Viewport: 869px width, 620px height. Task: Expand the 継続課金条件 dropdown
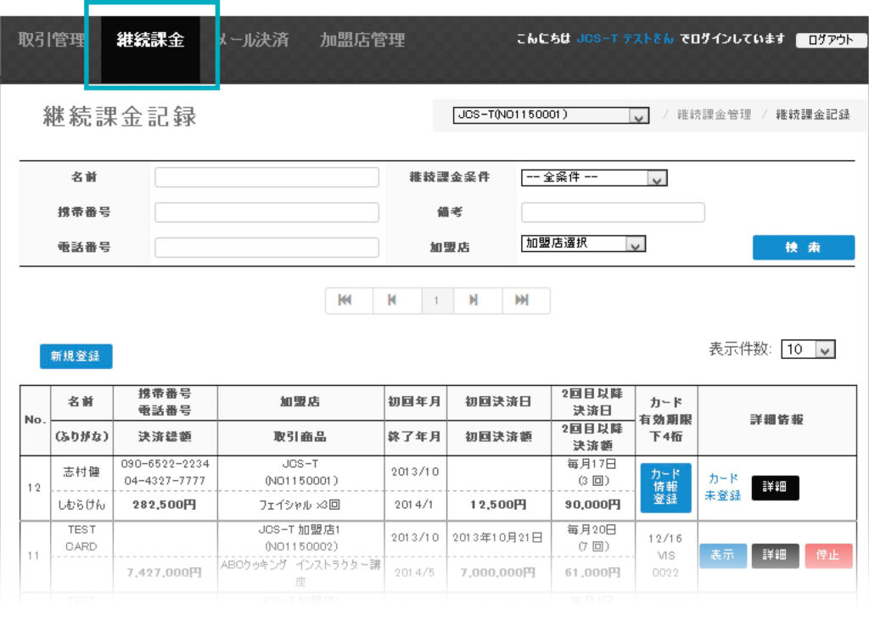pyautogui.click(x=594, y=178)
